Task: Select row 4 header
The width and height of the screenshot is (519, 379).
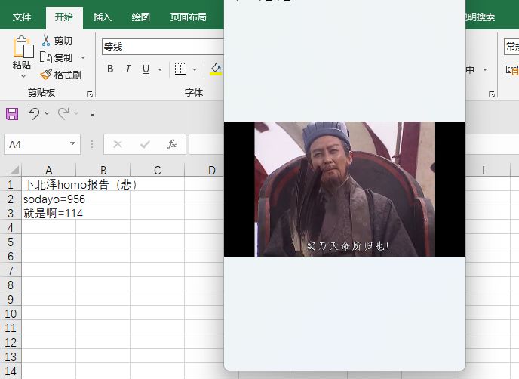Action: pos(11,228)
